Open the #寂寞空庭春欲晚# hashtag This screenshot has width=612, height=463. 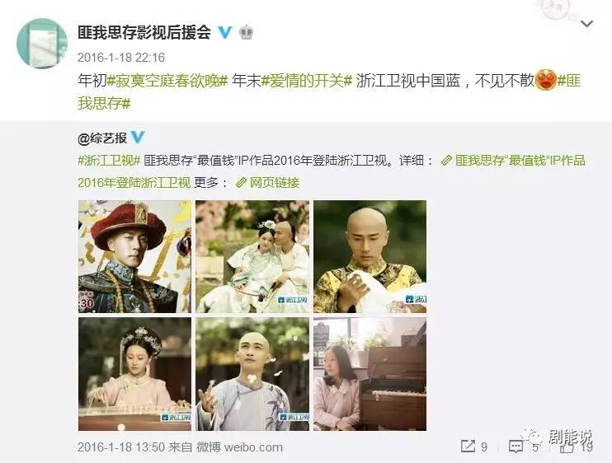[x=167, y=81]
